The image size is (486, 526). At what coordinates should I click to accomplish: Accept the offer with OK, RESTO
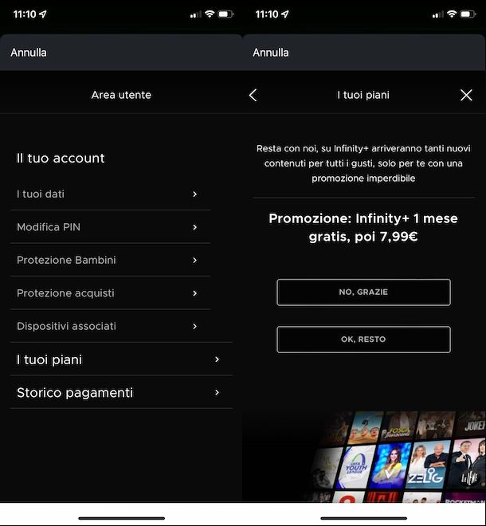(x=363, y=340)
